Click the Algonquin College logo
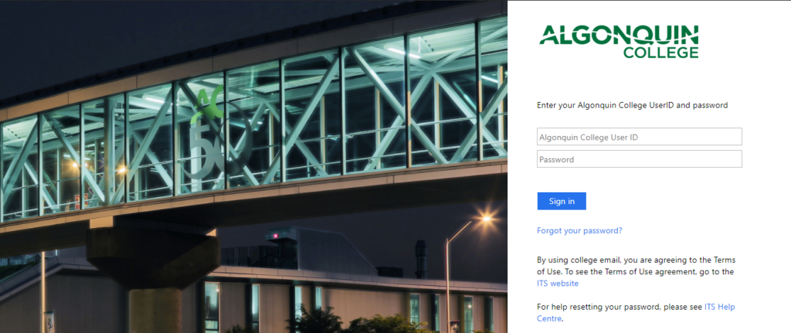This screenshot has width=791, height=333. pos(619,42)
